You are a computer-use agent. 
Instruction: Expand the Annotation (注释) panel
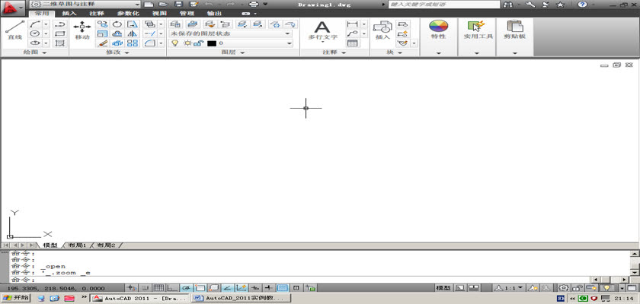coord(334,52)
